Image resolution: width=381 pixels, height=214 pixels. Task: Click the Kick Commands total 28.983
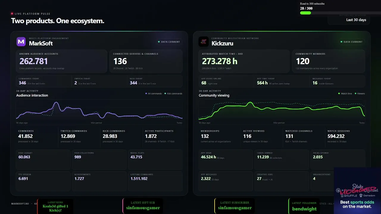(x=110, y=136)
